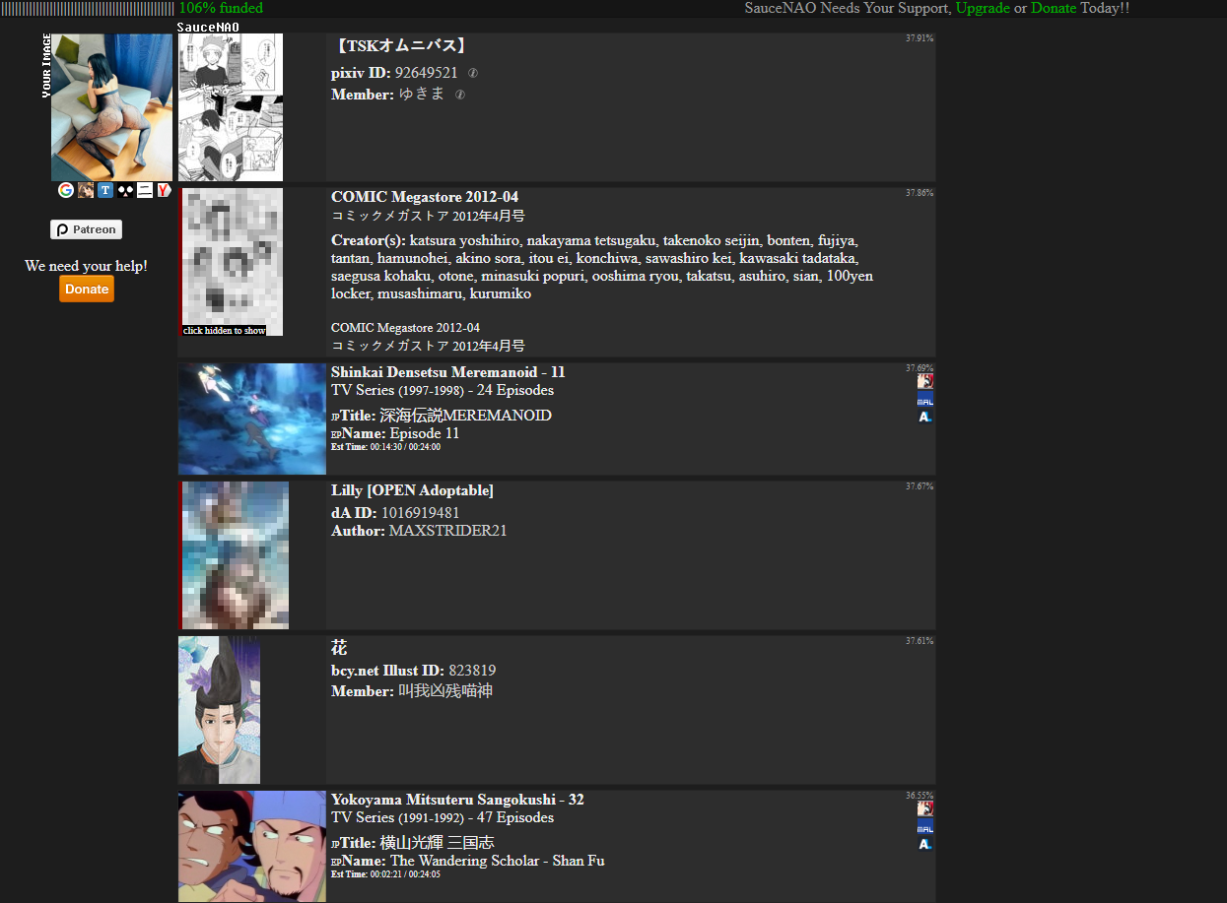This screenshot has width=1227, height=903.
Task: Click the black icon with two white dots
Action: [125, 190]
